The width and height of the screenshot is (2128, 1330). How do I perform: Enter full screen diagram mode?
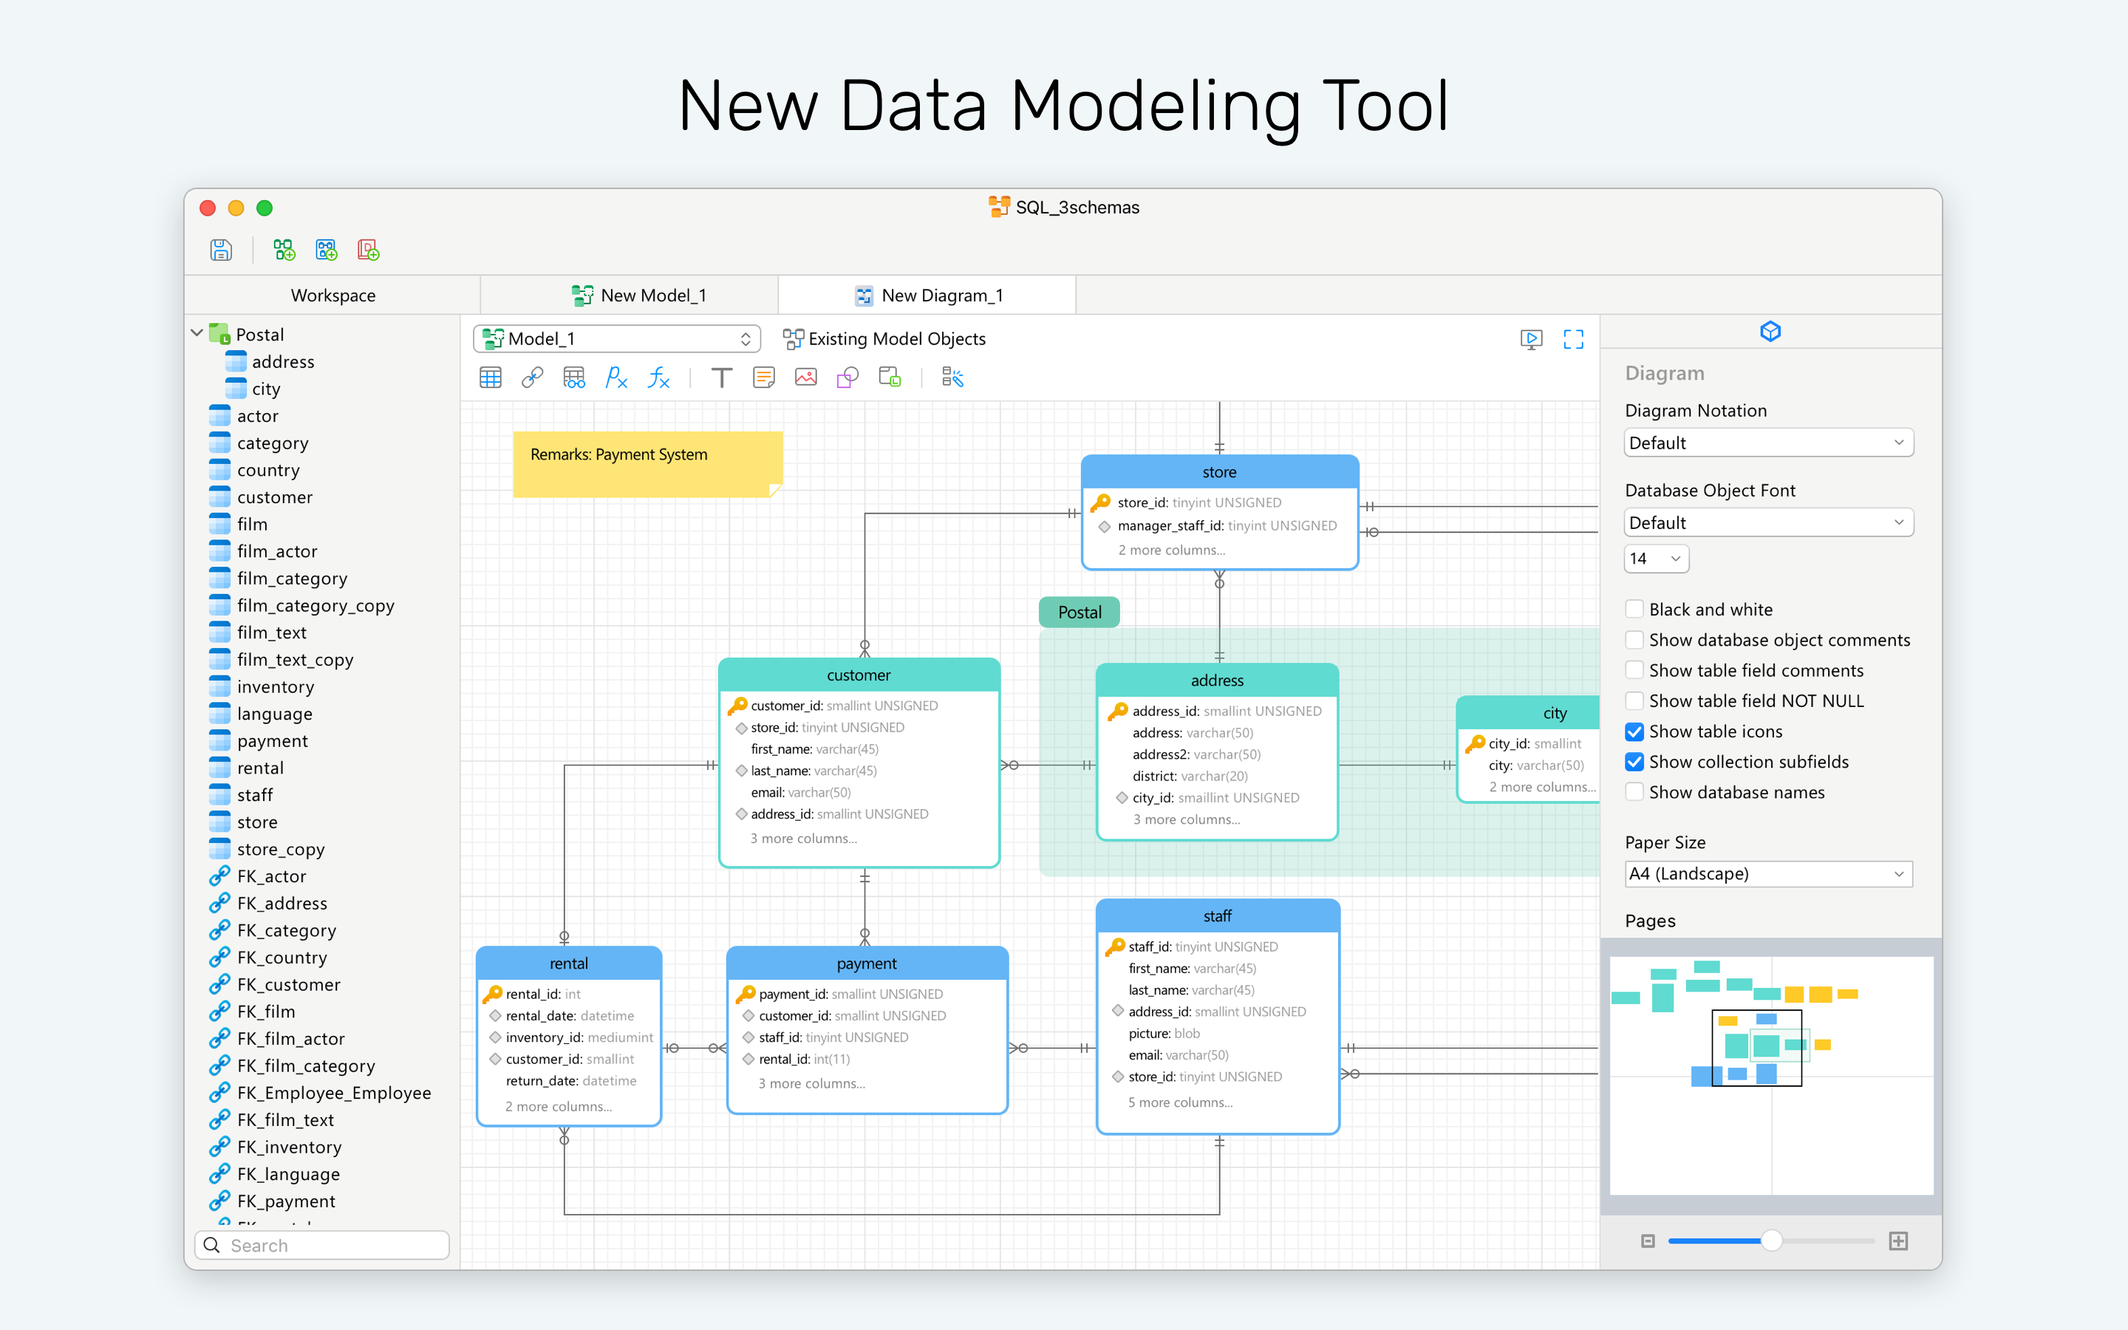tap(1573, 340)
